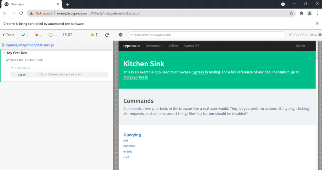322x170 pixels.
Task: Open the Chrome profile avatar
Action: tap(310, 13)
